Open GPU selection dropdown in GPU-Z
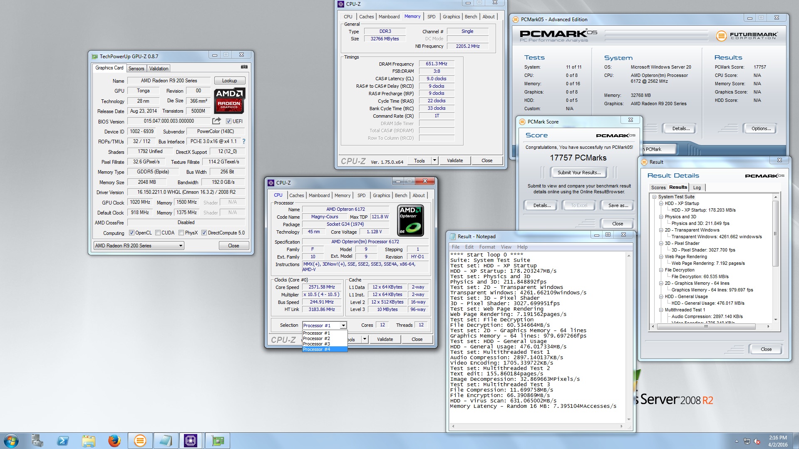799x449 pixels. click(x=139, y=246)
